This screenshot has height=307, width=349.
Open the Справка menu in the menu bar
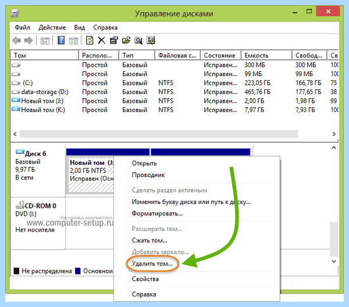tap(105, 27)
